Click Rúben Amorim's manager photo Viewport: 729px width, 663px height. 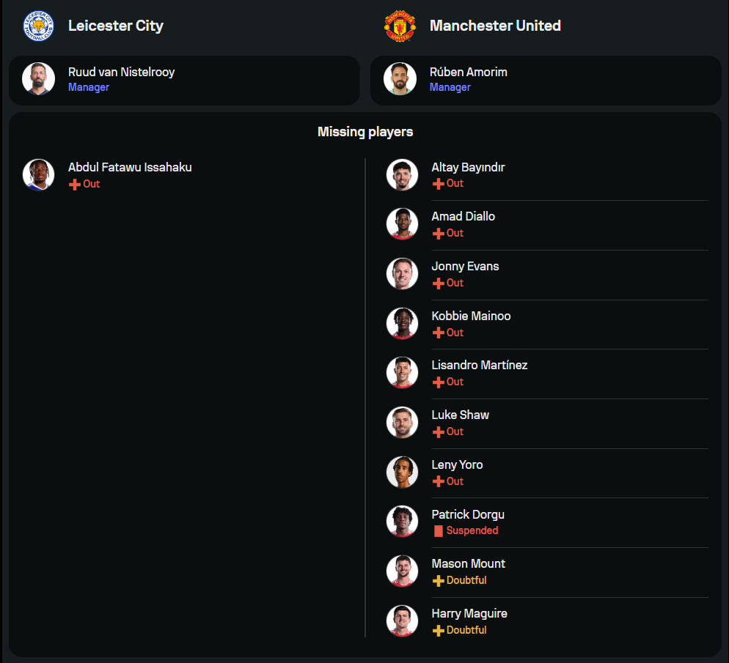400,78
